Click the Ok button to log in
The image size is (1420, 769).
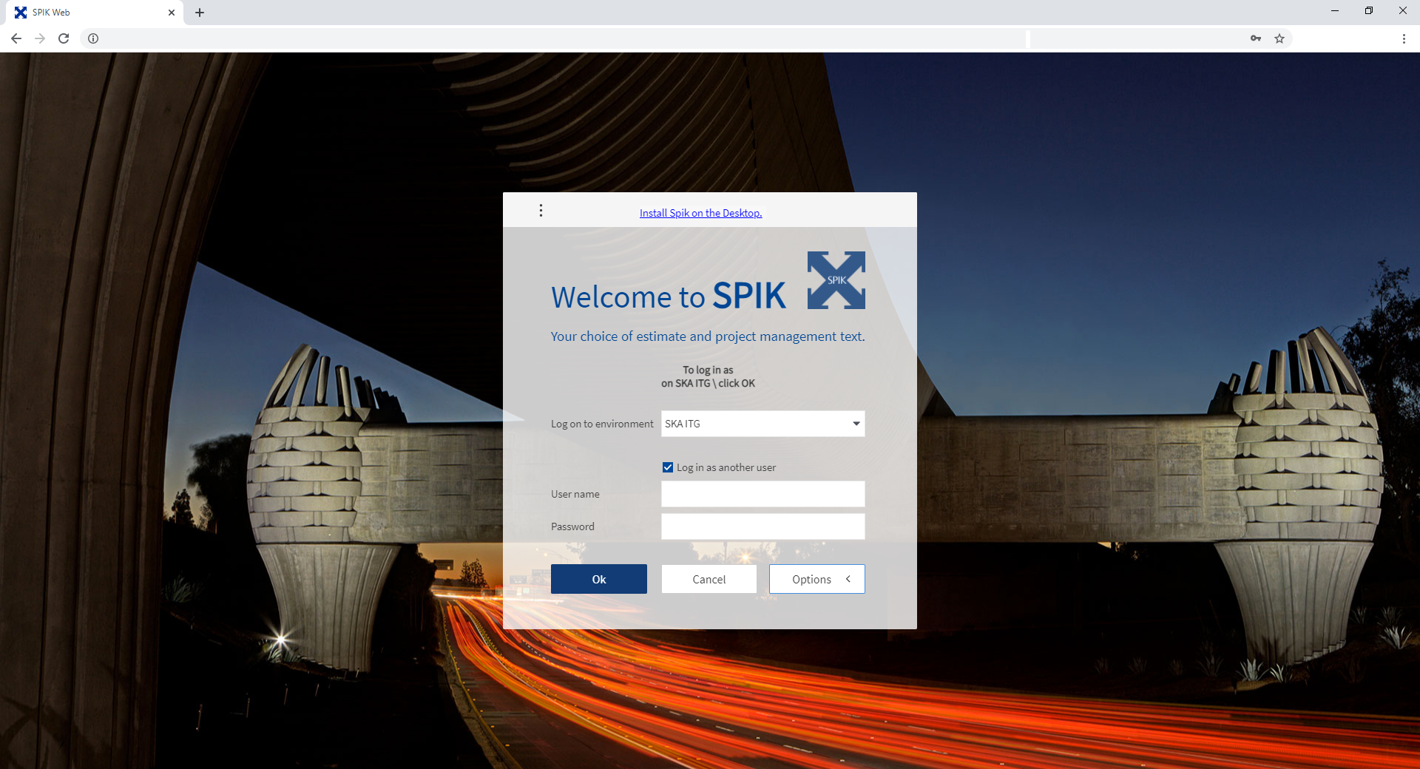(599, 579)
